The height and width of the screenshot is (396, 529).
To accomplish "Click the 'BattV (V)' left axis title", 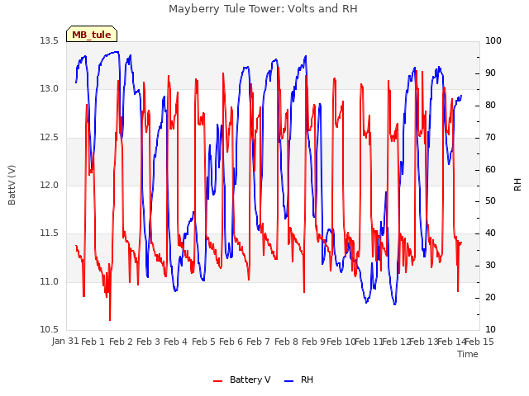I will click(12, 185).
